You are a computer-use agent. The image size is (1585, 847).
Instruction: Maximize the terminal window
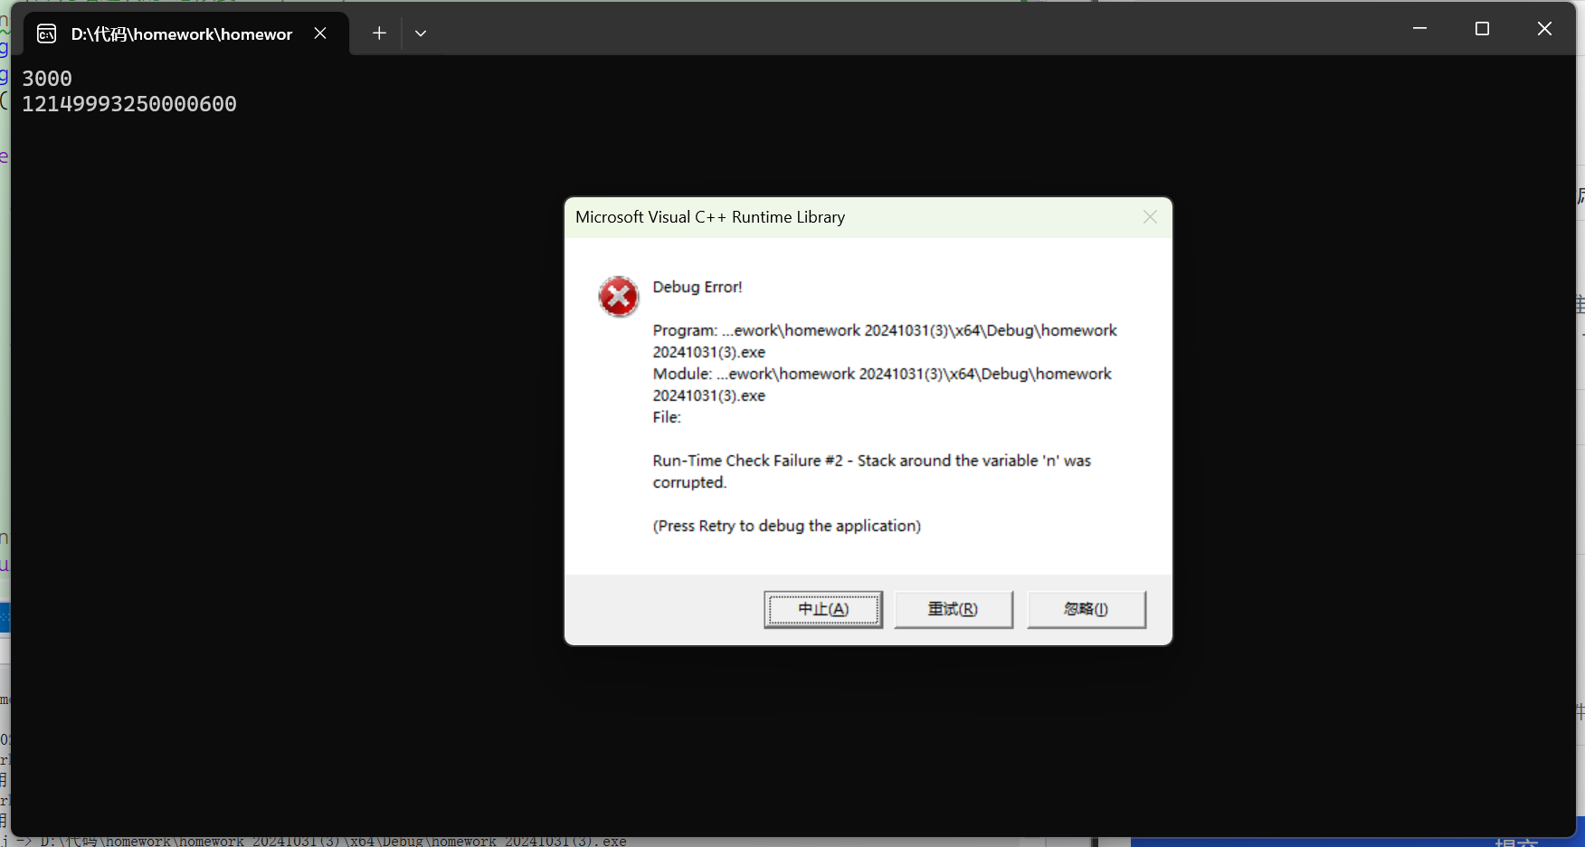tap(1482, 29)
